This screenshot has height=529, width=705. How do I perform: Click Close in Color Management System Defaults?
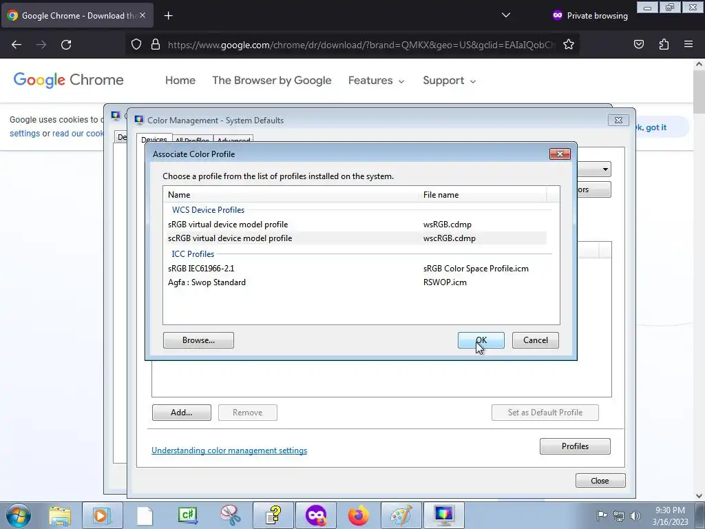click(600, 481)
